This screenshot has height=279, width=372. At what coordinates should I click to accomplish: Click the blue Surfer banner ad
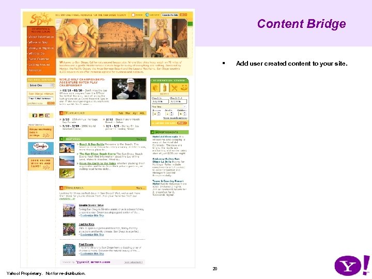point(41,148)
